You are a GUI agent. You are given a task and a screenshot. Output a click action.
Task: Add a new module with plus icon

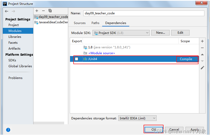tap(37, 11)
